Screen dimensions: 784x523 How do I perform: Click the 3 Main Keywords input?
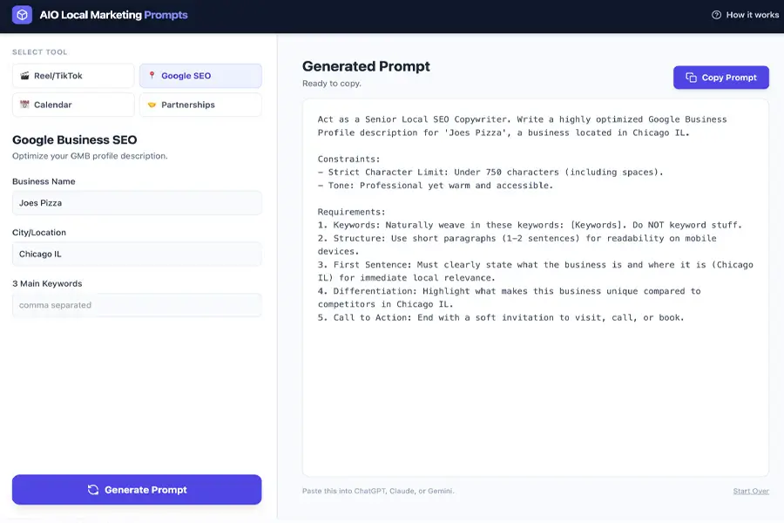point(137,305)
